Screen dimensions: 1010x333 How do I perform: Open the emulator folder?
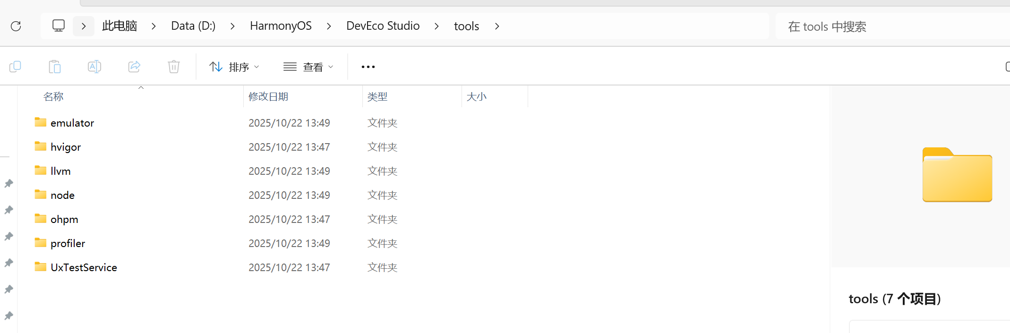point(72,123)
